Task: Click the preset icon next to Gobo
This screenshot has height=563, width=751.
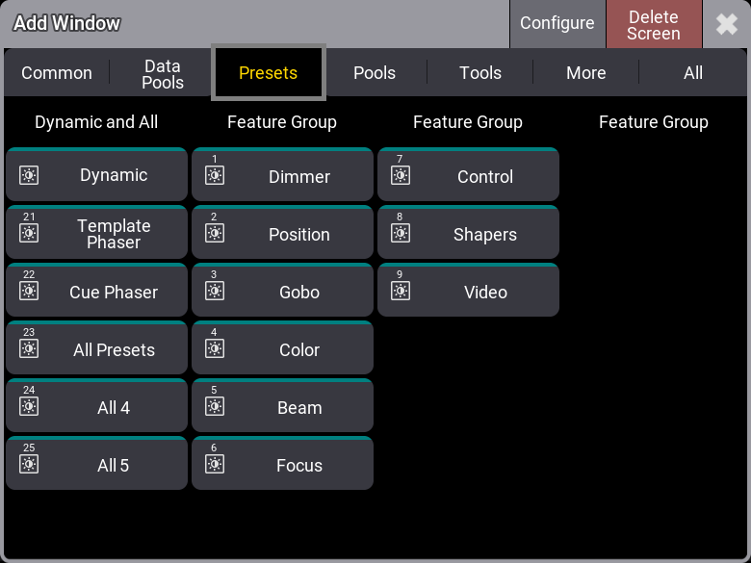Action: tap(215, 291)
